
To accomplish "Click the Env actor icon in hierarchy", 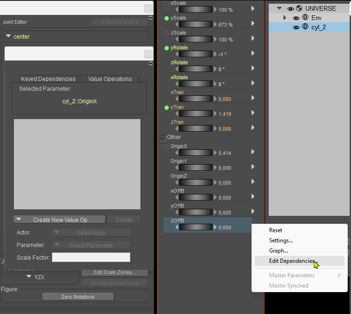I will tap(305, 17).
